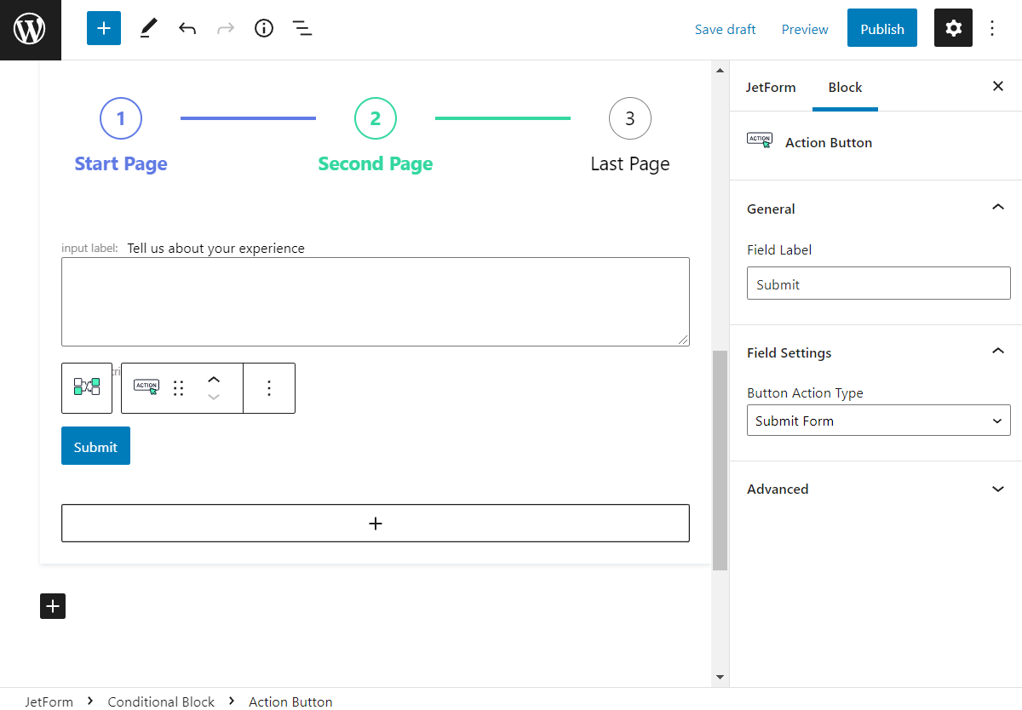Select the parent Conditional Block icon in toolbar

click(x=86, y=387)
